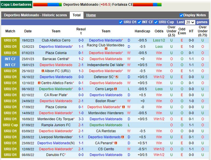Viewport: 211px width, 160px height.
Task: Click Boston River team name
Action: 105,101
